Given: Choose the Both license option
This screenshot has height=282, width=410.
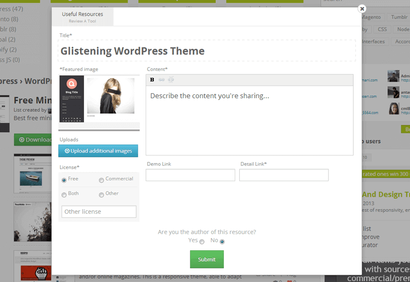Looking at the screenshot, I should 64,195.
